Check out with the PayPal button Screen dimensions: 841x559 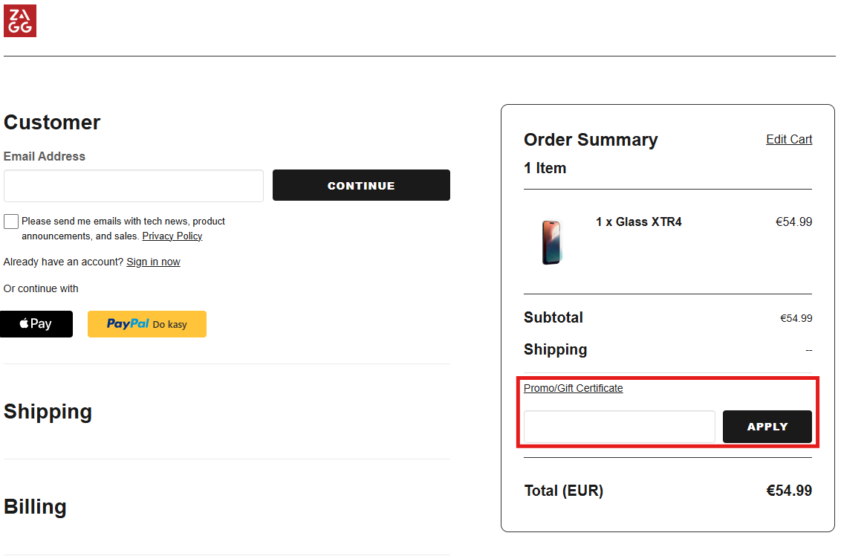[x=147, y=324]
